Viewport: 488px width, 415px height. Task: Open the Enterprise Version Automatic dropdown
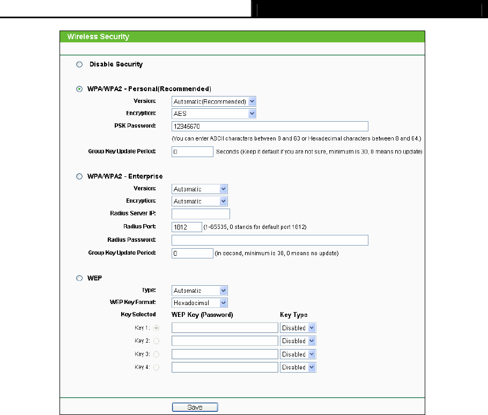[199, 189]
